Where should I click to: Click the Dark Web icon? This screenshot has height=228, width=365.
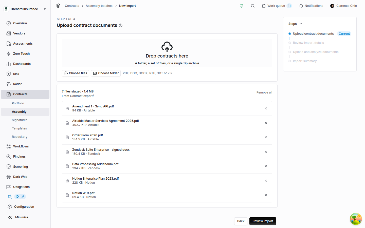point(9,177)
